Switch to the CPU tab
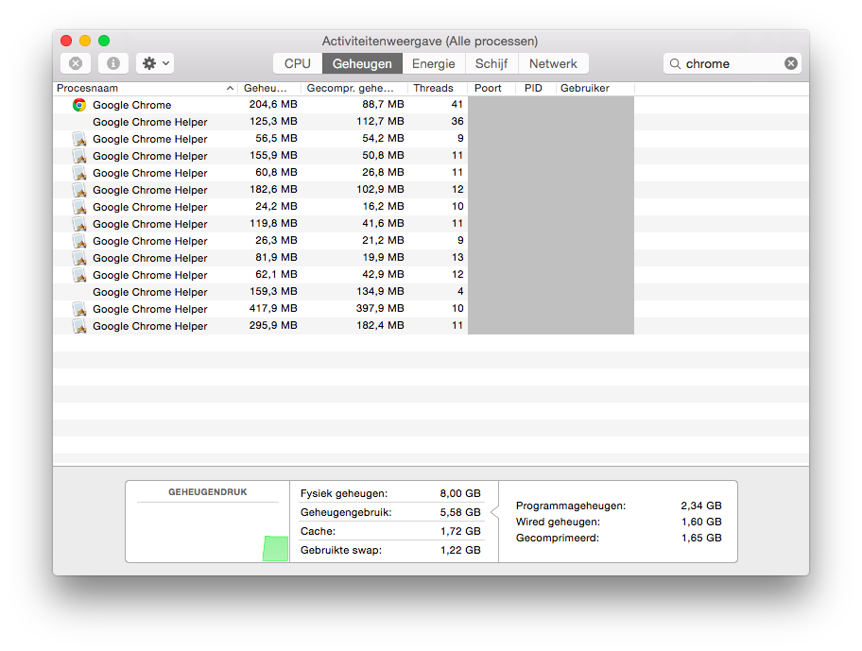The image size is (862, 651). pyautogui.click(x=298, y=63)
